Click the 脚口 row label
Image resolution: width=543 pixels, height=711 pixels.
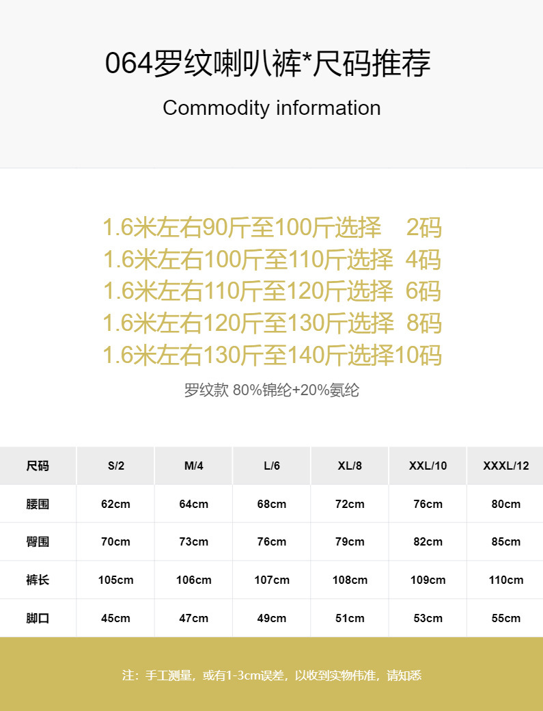pyautogui.click(x=38, y=618)
